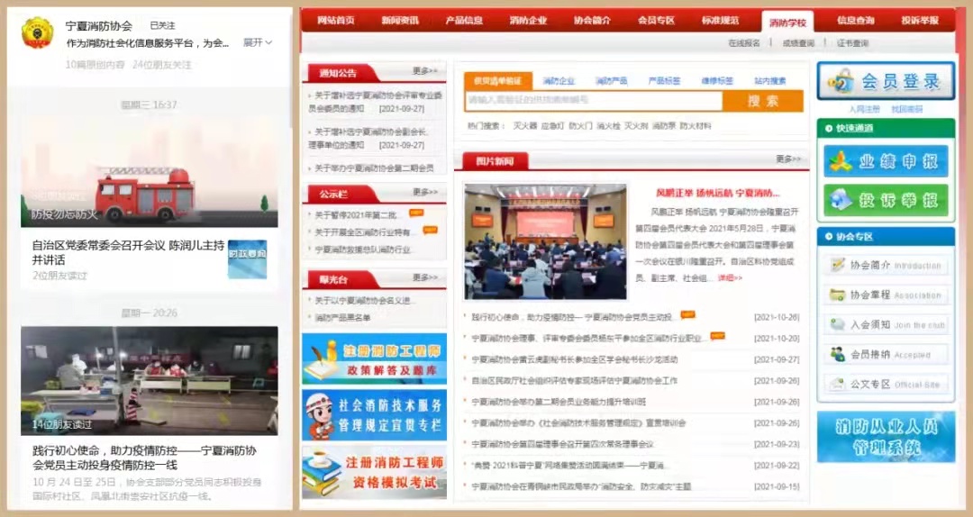Open 消防企业 in the red navigation bar
Image resolution: width=973 pixels, height=517 pixels.
click(x=528, y=20)
